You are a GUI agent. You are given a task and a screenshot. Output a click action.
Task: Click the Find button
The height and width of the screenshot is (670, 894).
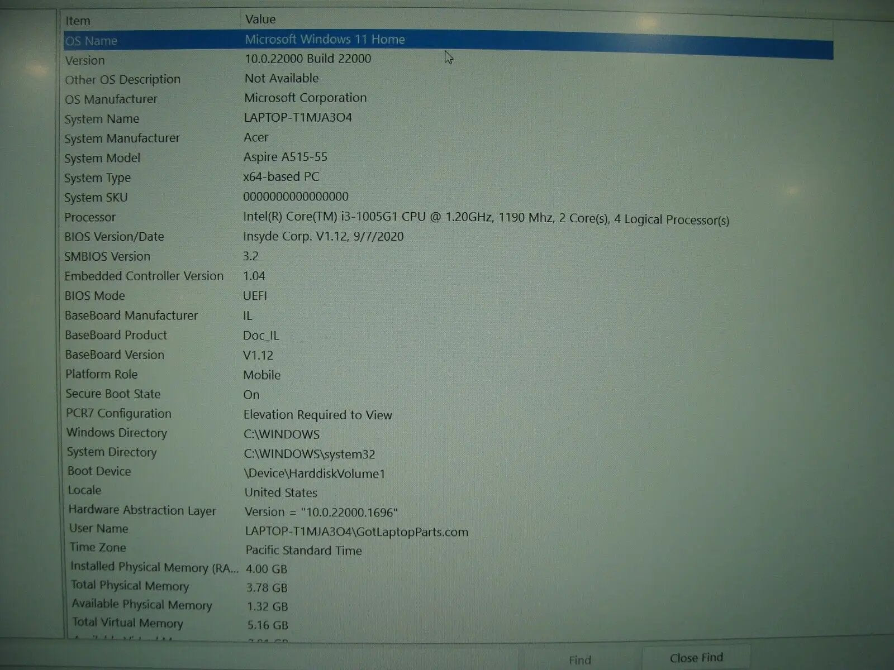point(580,660)
